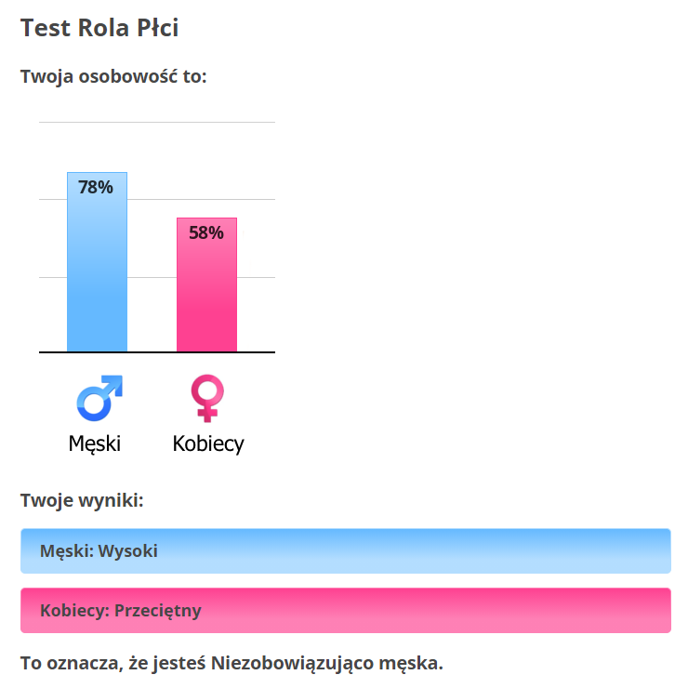Viewport: 688px width, 688px height.
Task: Click the 78% label on the blue bar
Action: [x=96, y=188]
